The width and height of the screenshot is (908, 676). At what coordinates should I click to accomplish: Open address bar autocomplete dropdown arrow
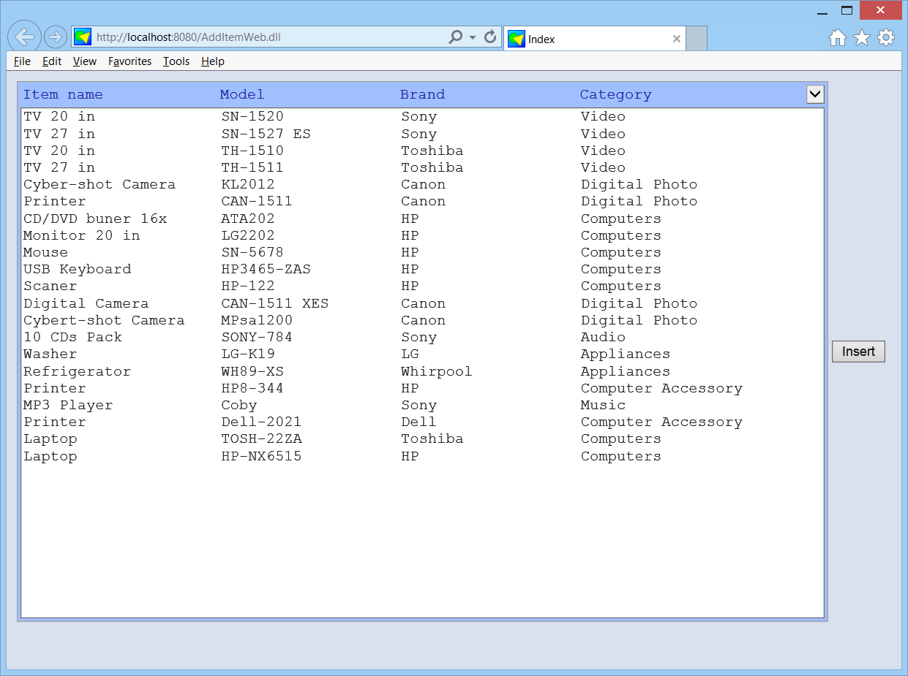pos(473,37)
